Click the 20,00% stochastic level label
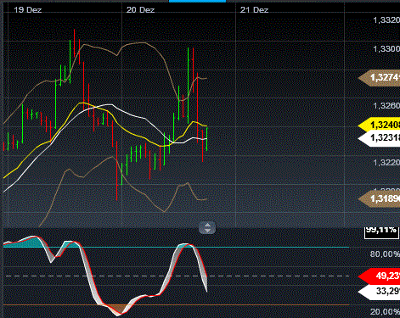 point(385,312)
